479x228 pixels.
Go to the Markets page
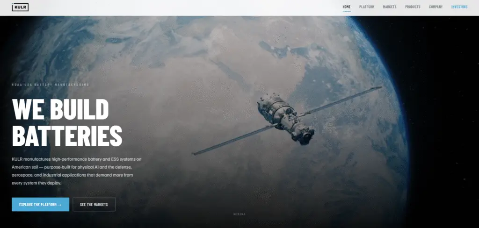tap(390, 7)
